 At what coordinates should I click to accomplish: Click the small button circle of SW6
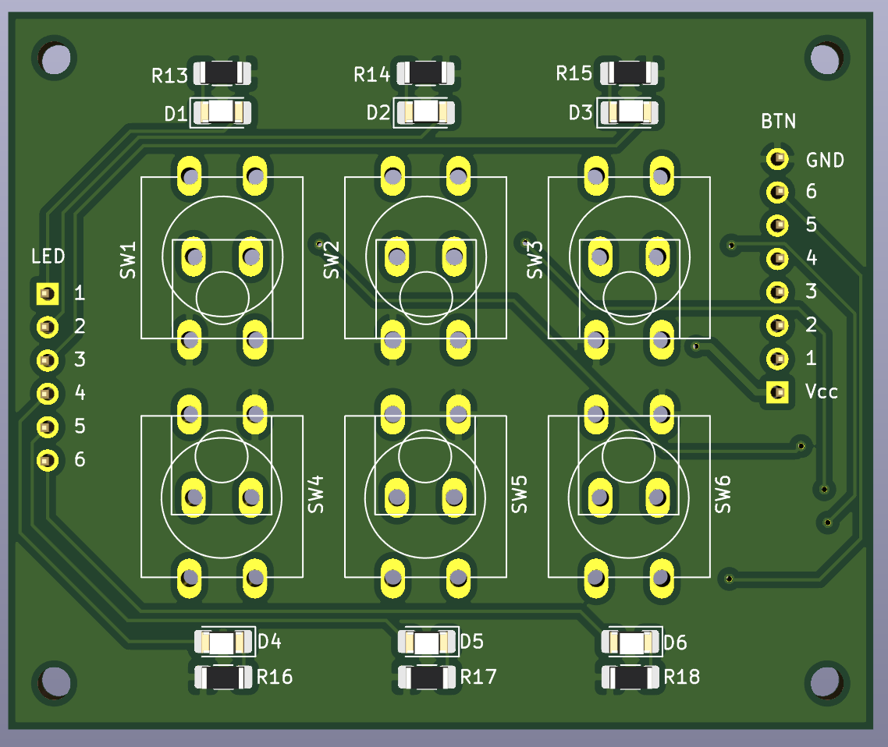[628, 456]
